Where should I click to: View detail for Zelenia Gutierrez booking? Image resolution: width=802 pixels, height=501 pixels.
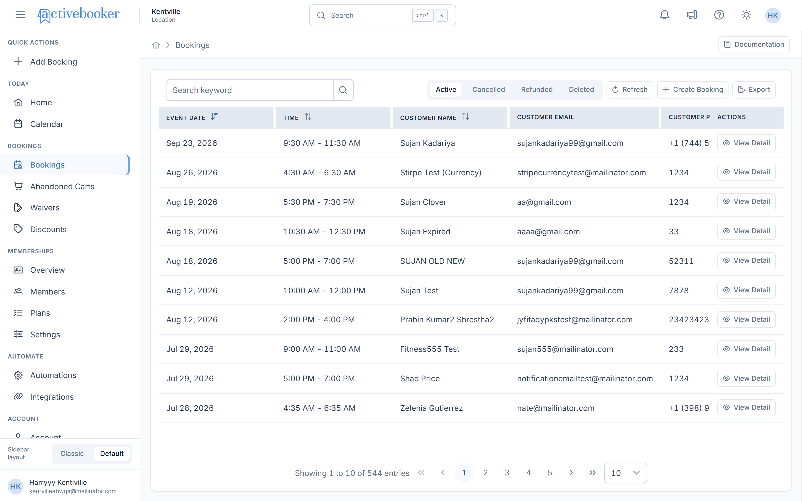[746, 407]
